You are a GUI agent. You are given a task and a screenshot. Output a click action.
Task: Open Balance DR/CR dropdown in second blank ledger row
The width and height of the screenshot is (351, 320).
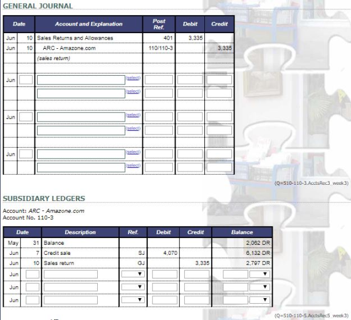259,287
